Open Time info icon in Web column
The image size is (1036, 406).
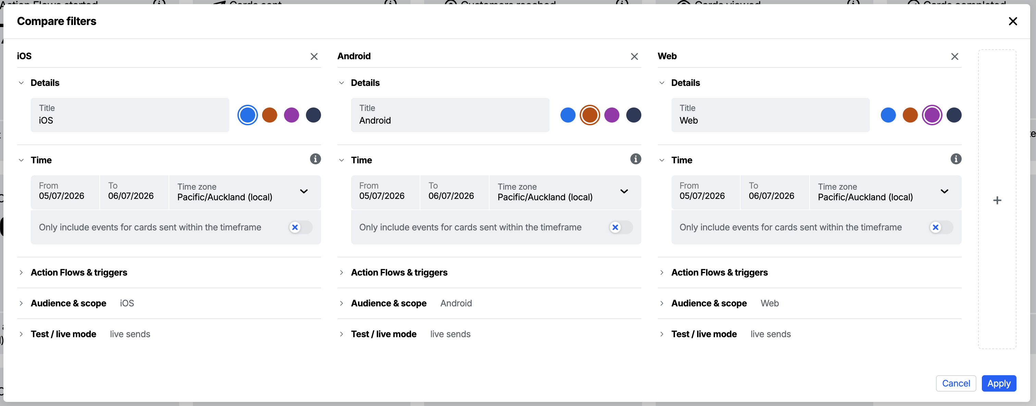956,159
